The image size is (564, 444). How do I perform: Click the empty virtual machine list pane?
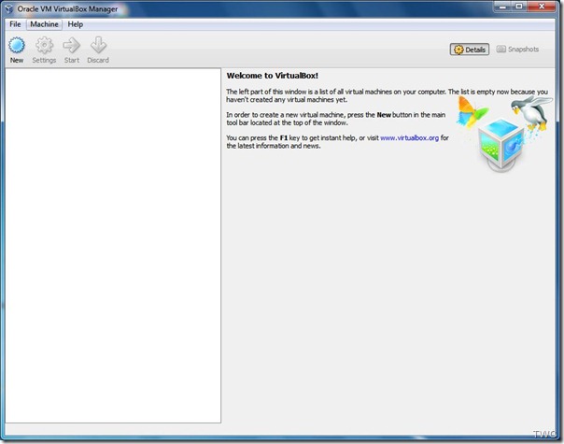[113, 246]
